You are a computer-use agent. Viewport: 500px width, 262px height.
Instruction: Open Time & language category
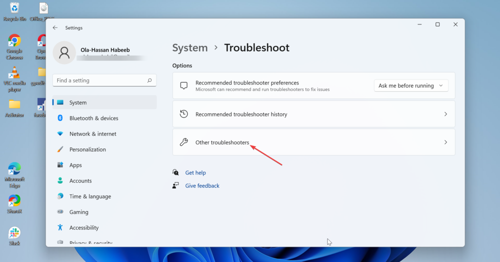(x=104, y=196)
